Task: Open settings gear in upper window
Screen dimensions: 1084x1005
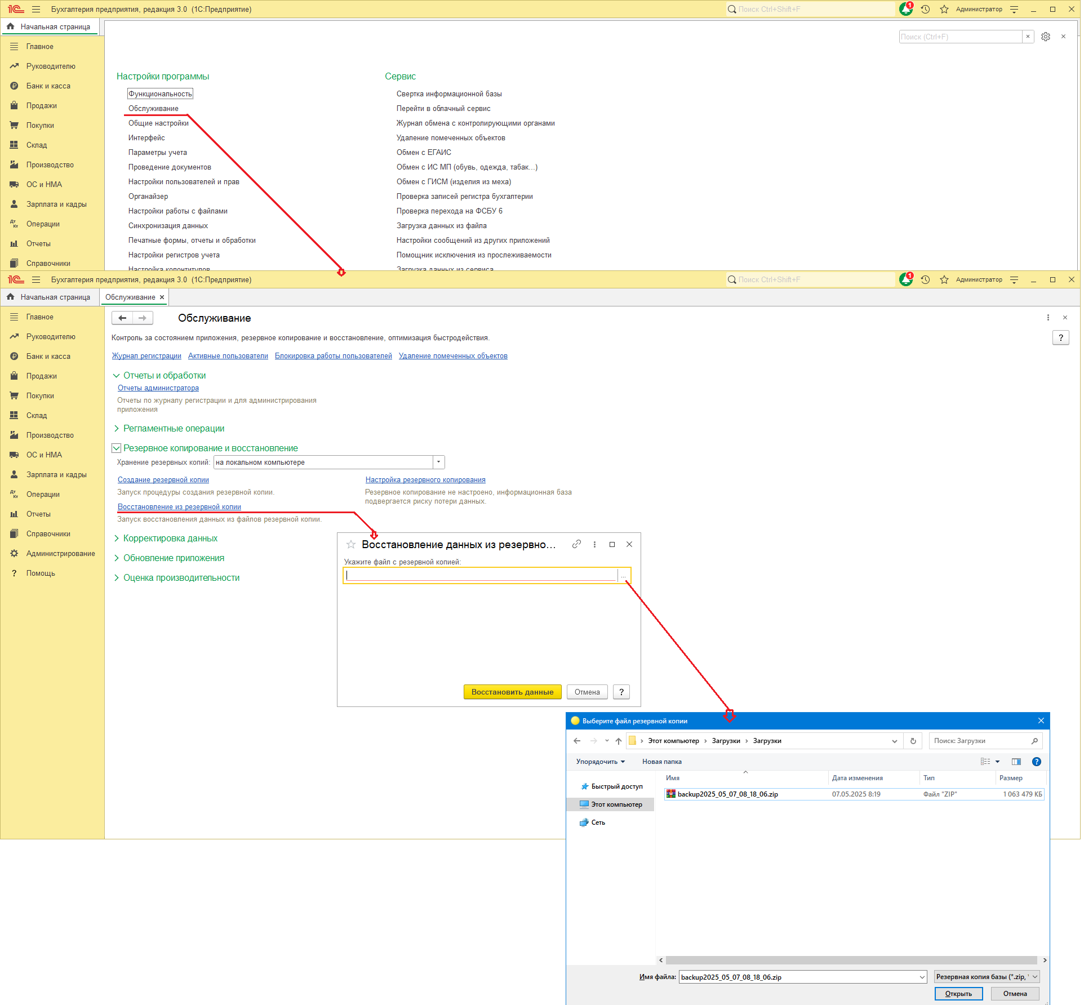Action: coord(1046,37)
